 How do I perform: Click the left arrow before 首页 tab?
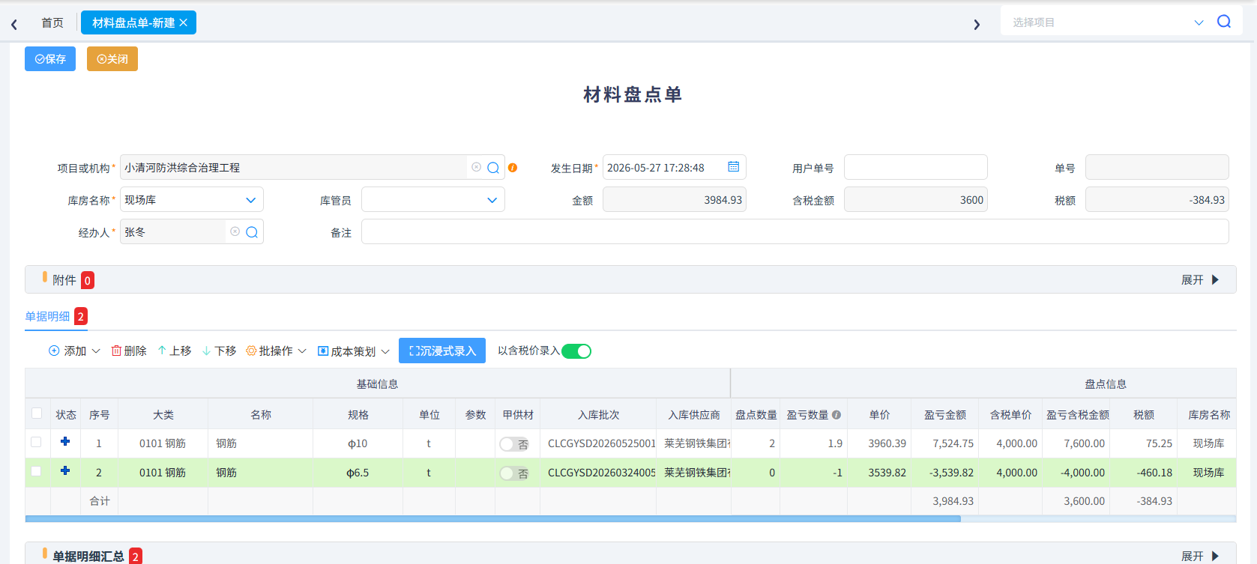click(14, 25)
